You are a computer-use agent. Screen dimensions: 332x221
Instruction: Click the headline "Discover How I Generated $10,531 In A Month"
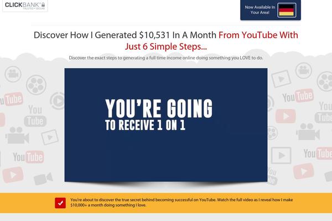125,35
